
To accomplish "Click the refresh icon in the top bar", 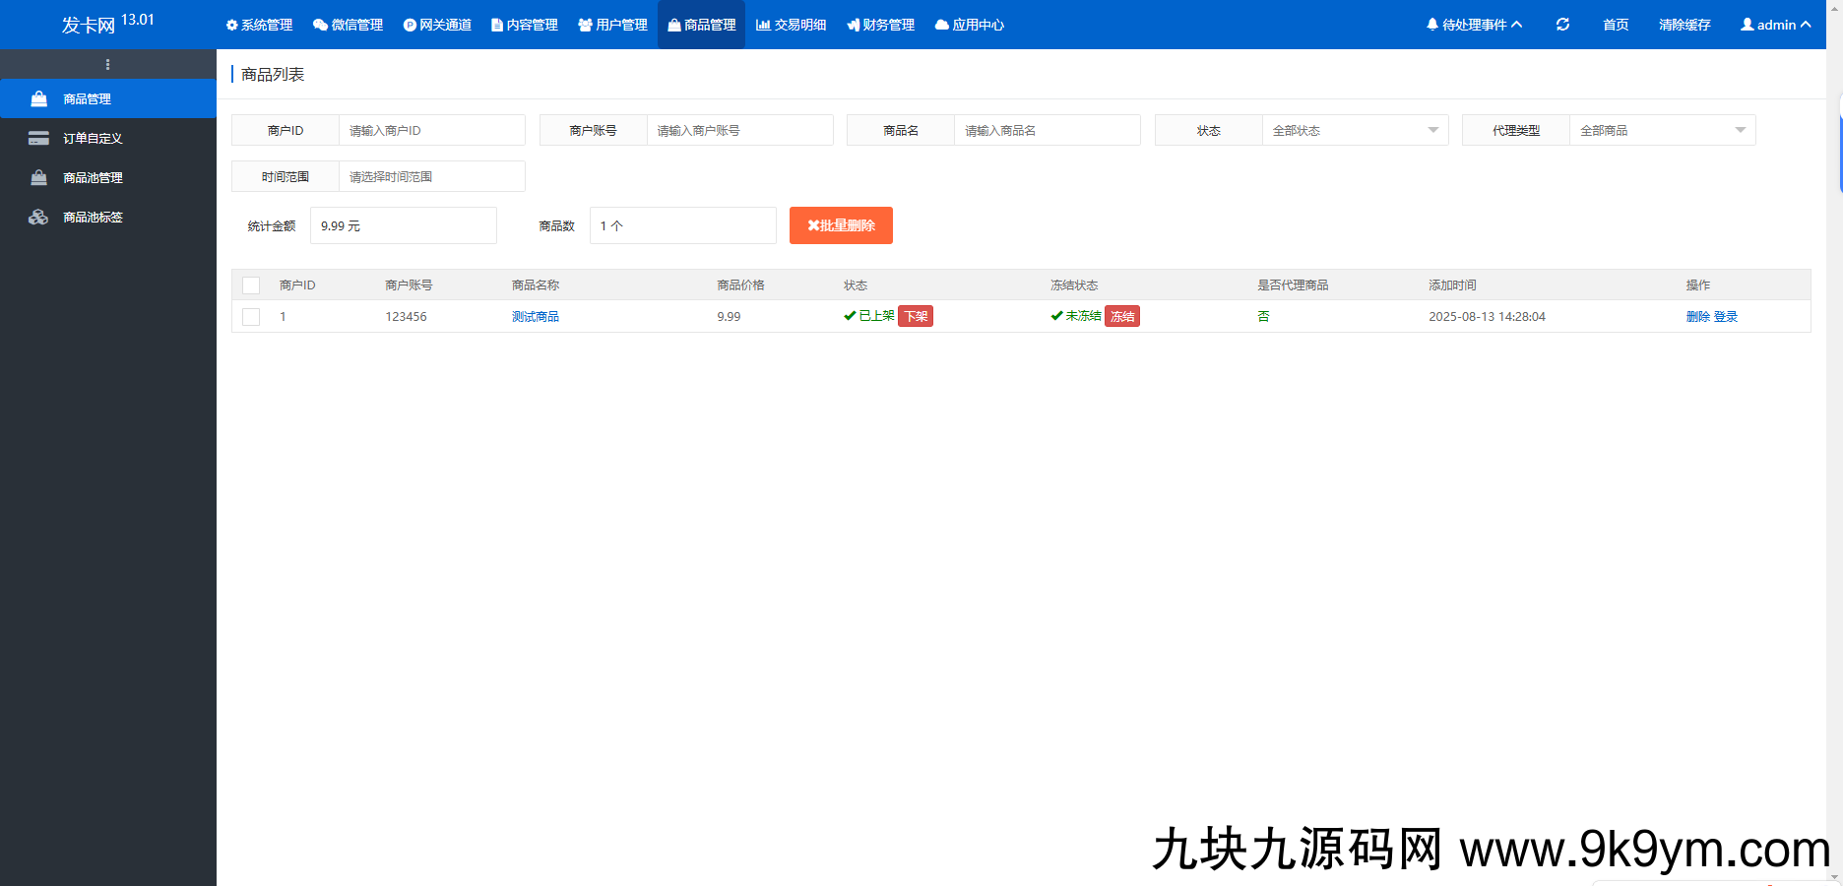I will pyautogui.click(x=1562, y=25).
